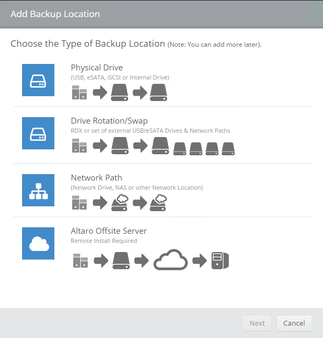
Task: Click the last drive icon in Physical Drive diagram
Action: tap(159, 92)
